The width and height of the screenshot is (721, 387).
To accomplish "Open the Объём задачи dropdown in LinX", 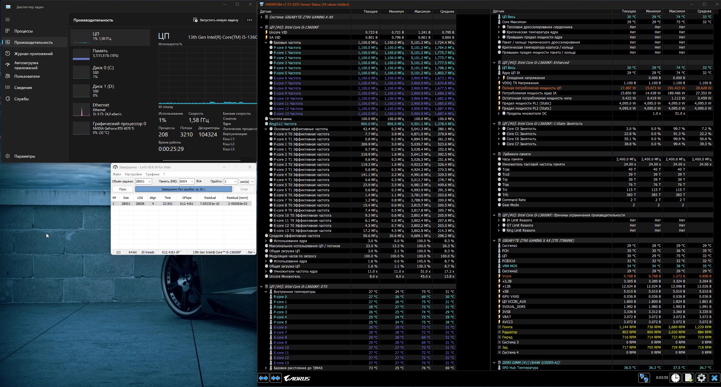I will tap(150, 182).
